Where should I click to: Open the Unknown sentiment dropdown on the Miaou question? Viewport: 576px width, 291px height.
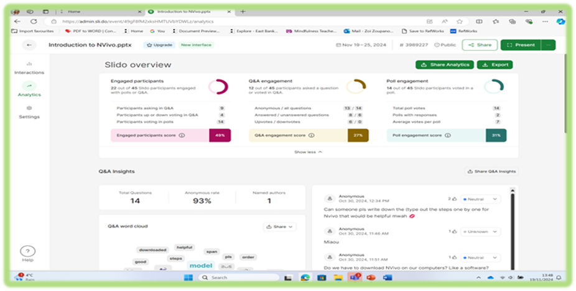tap(480, 231)
